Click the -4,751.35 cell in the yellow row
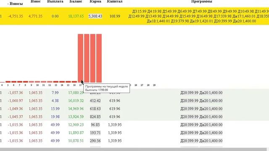 click(15, 16)
